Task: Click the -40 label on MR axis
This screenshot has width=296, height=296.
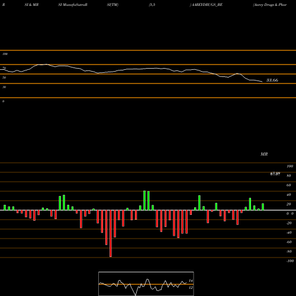Action: pos(289,233)
